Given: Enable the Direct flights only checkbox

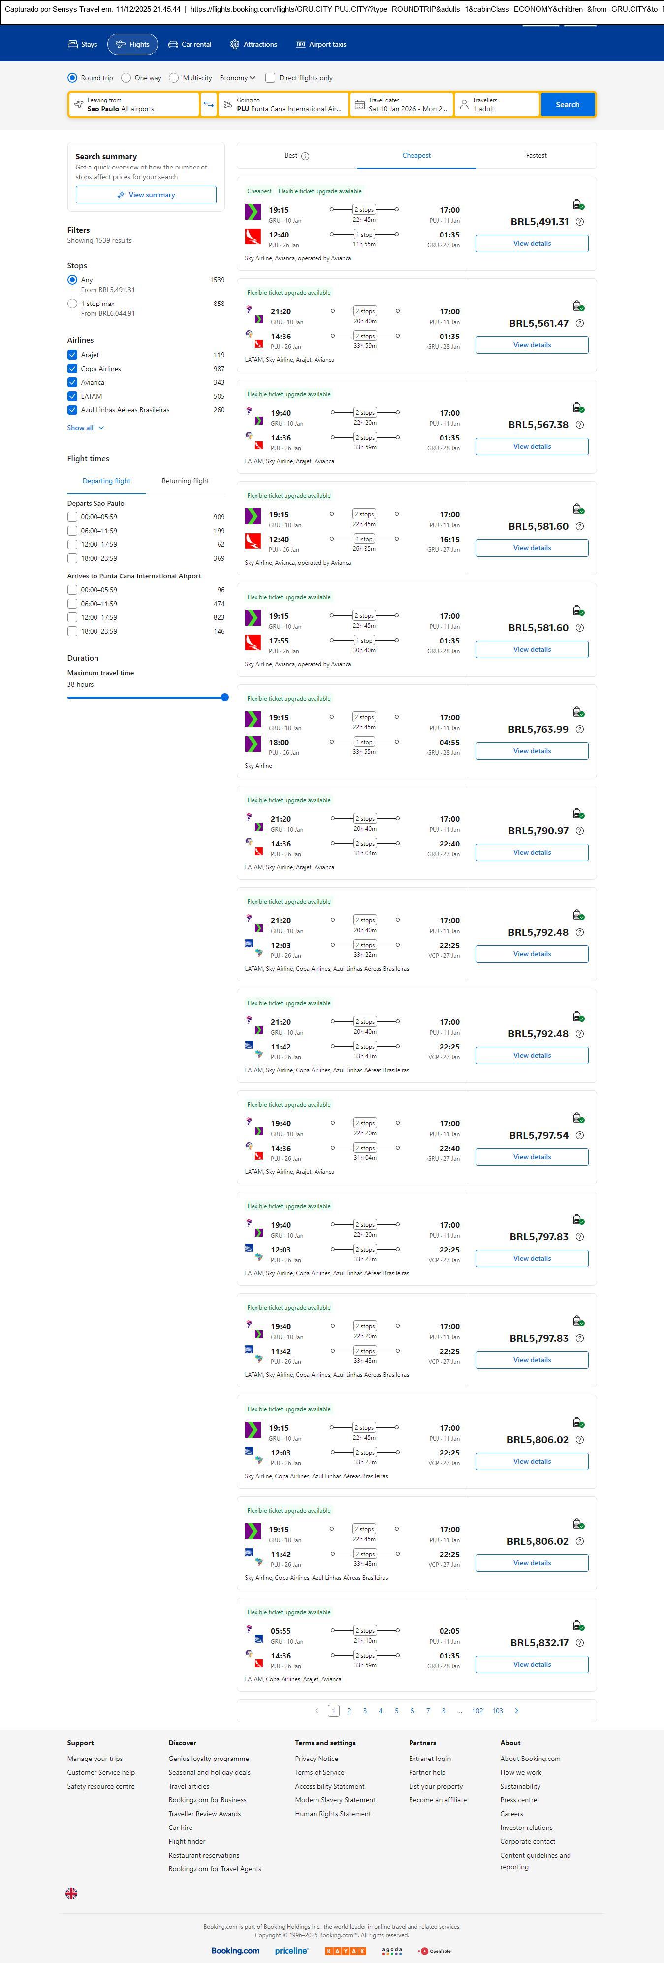Looking at the screenshot, I should click(x=270, y=78).
